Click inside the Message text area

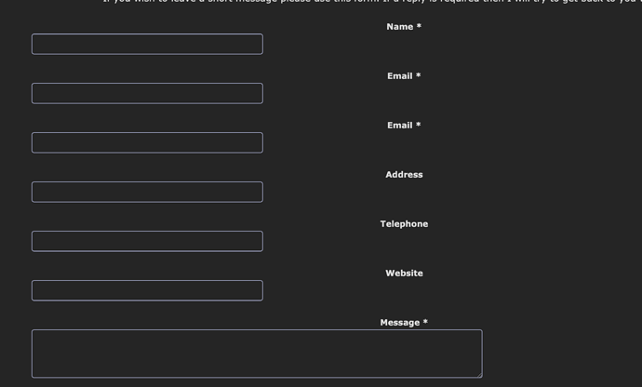(257, 354)
